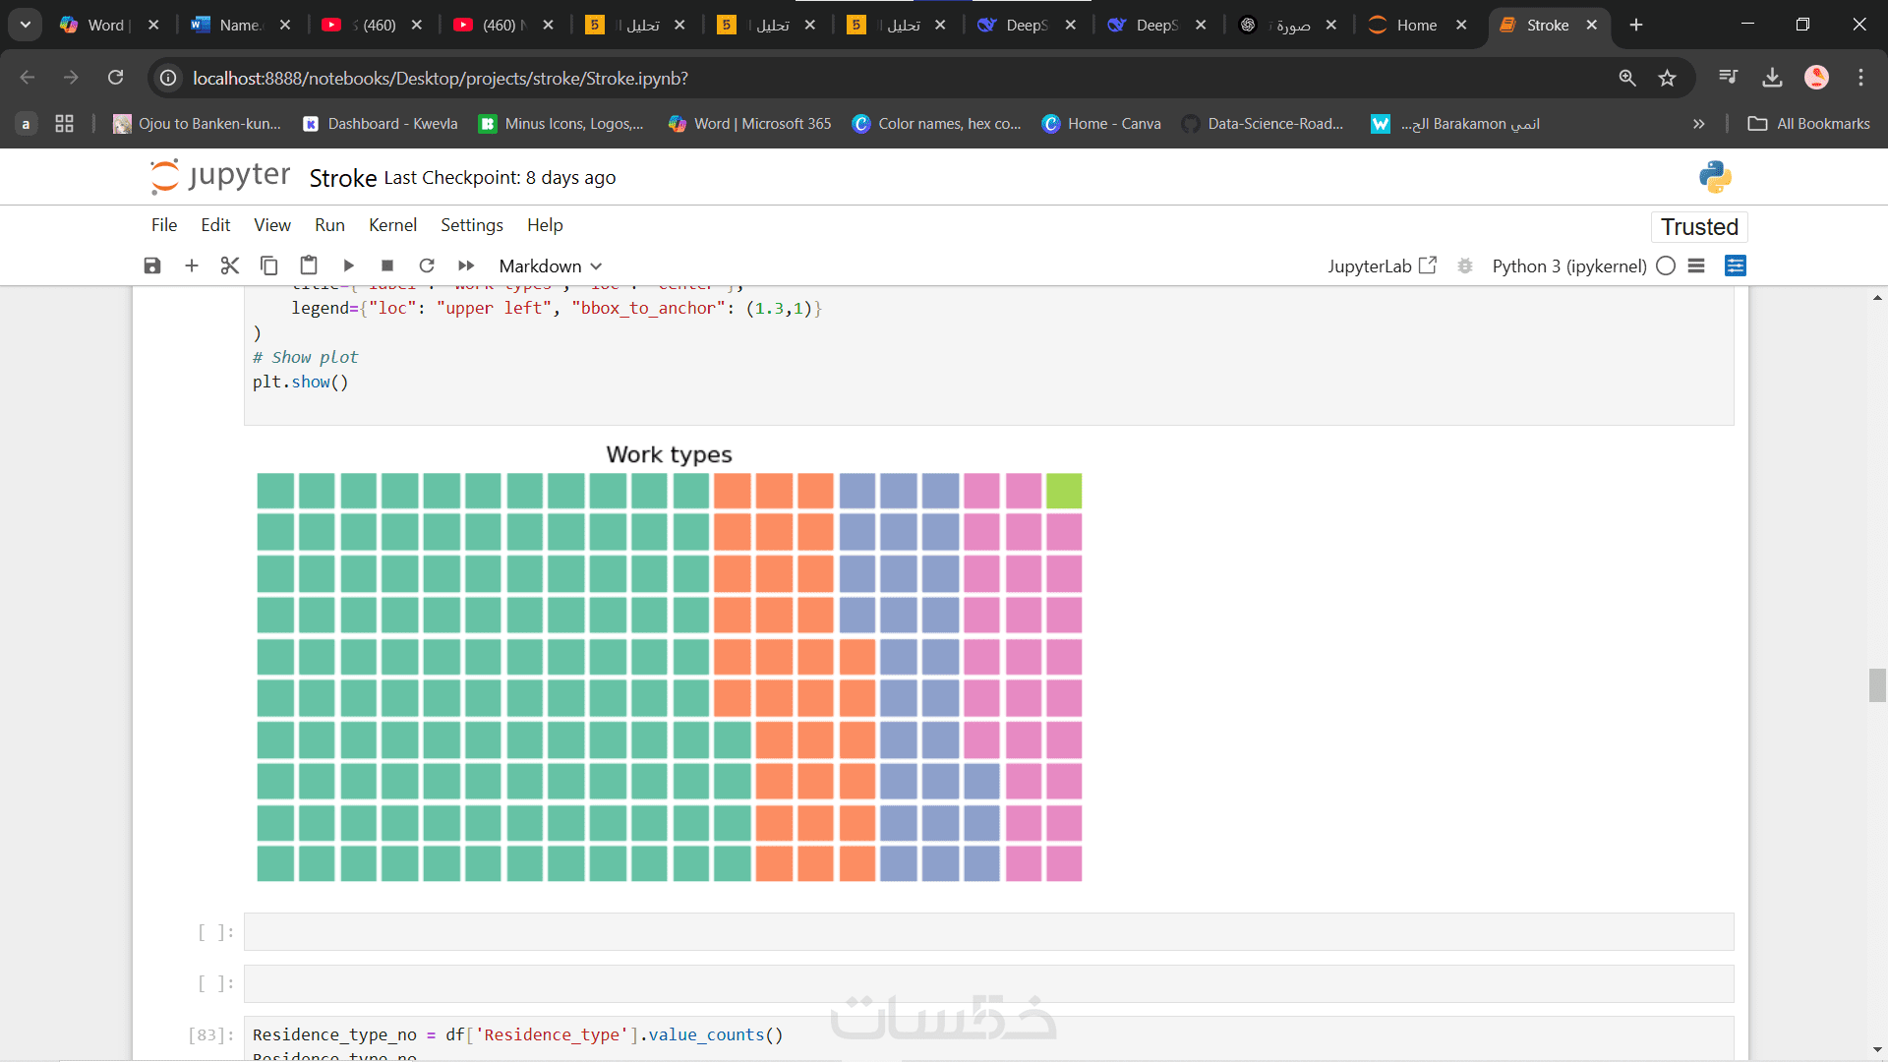Open the browser tab search dropdown
The image size is (1888, 1062).
click(26, 25)
